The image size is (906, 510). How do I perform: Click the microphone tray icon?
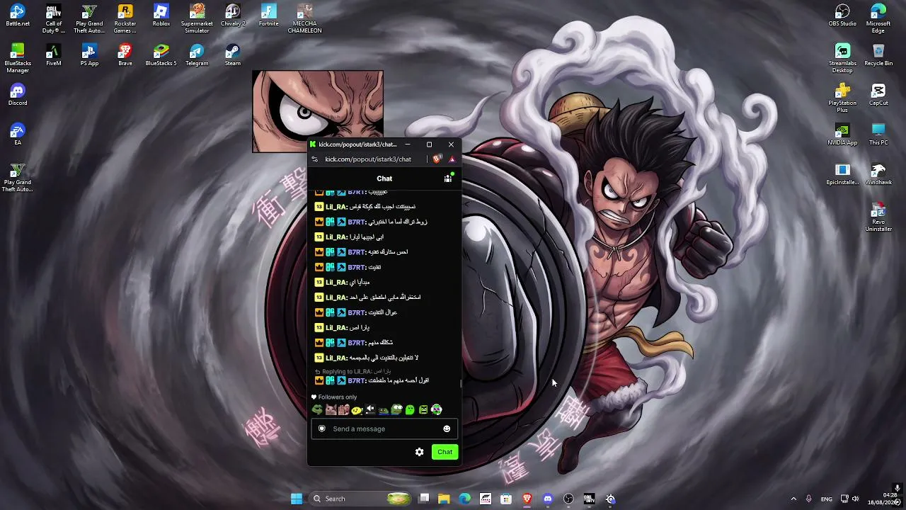808,499
